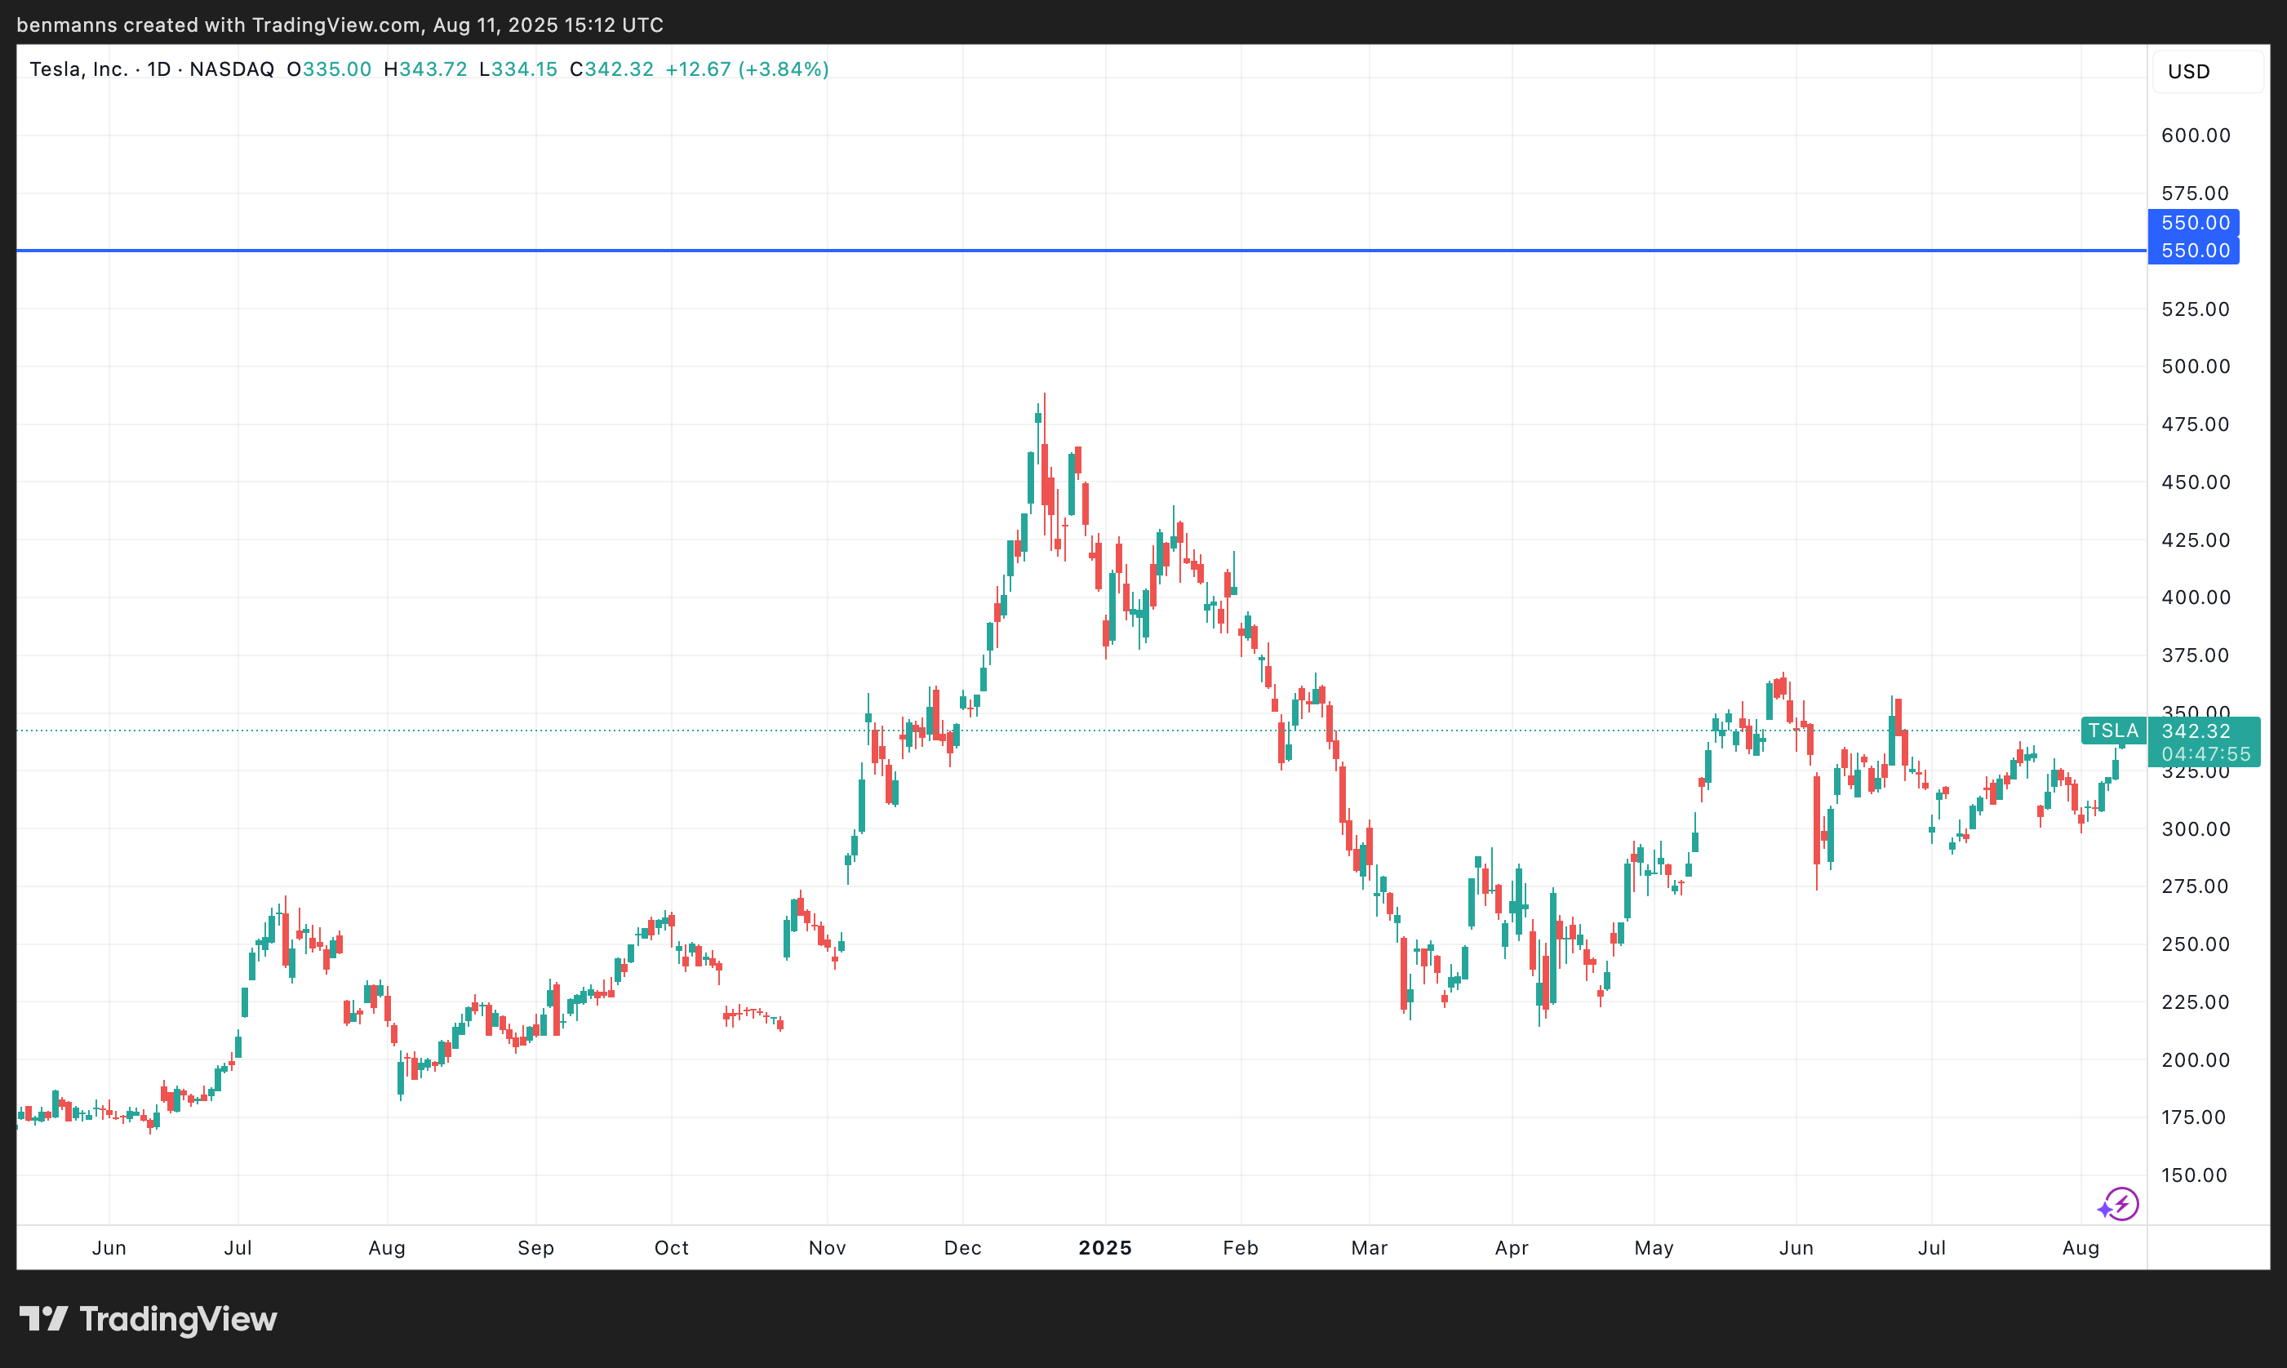Image resolution: width=2287 pixels, height=1368 pixels.
Task: Click the countdown timer 04:47:55
Action: pos(2207,754)
